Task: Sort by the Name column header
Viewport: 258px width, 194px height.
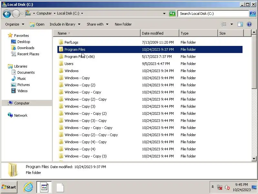Action: pyautogui.click(x=97, y=33)
